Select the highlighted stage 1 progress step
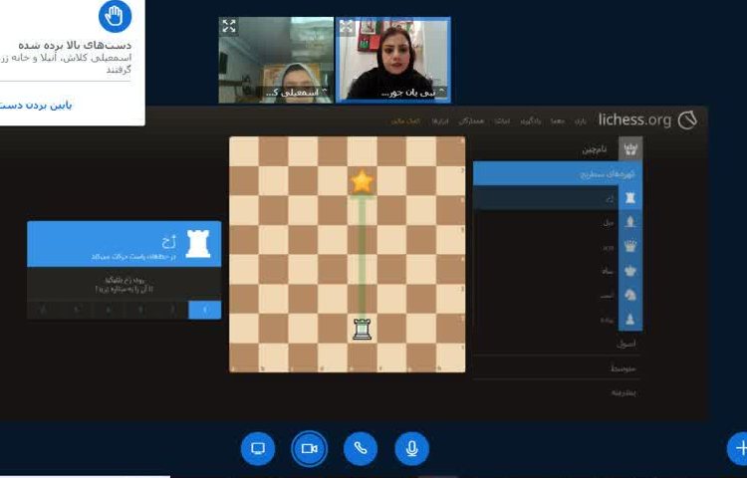The height and width of the screenshot is (478, 747). click(x=205, y=310)
